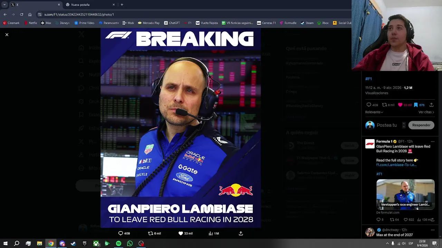Open the ChatGPT bookmark

click(172, 23)
